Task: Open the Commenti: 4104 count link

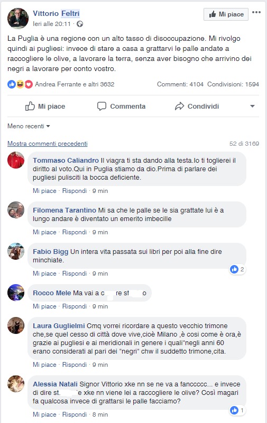Action: 180,84
